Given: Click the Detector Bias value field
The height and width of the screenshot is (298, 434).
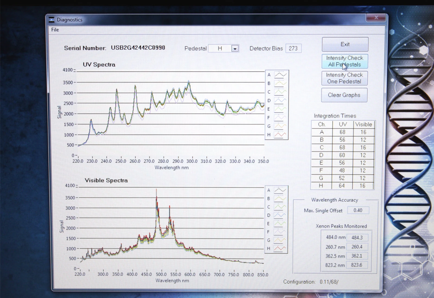Looking at the screenshot, I should 293,49.
